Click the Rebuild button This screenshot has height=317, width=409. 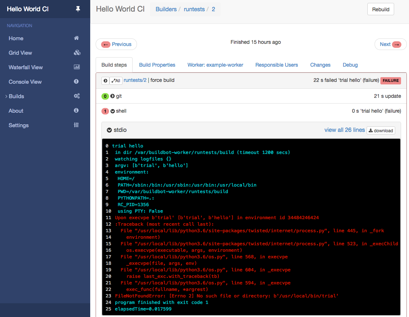[x=380, y=9]
